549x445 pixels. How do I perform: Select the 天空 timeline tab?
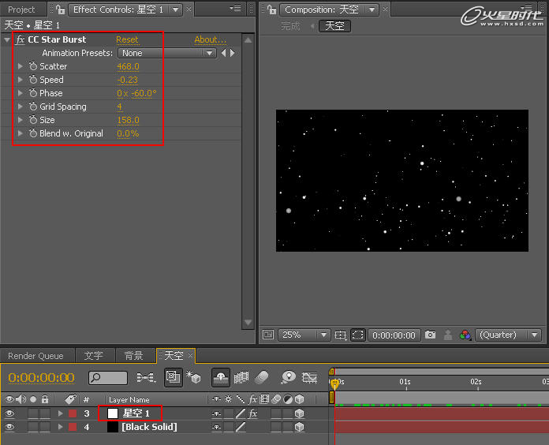pos(174,356)
